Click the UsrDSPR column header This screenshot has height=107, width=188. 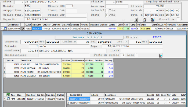coord(171,25)
